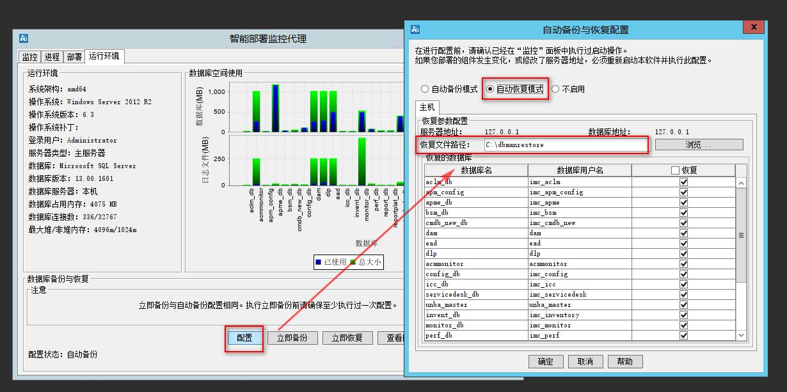
Task: Click the table scrollbar up arrow
Action: point(742,183)
